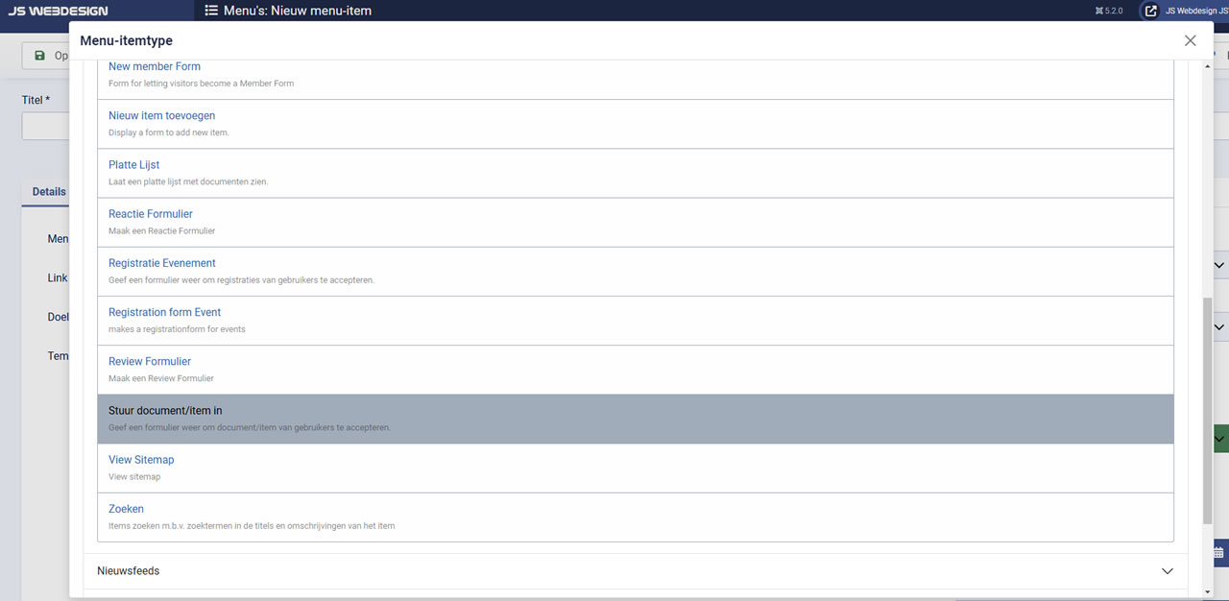Click 'Display a form to add new item.' text
Image resolution: width=1229 pixels, height=601 pixels.
tap(169, 132)
